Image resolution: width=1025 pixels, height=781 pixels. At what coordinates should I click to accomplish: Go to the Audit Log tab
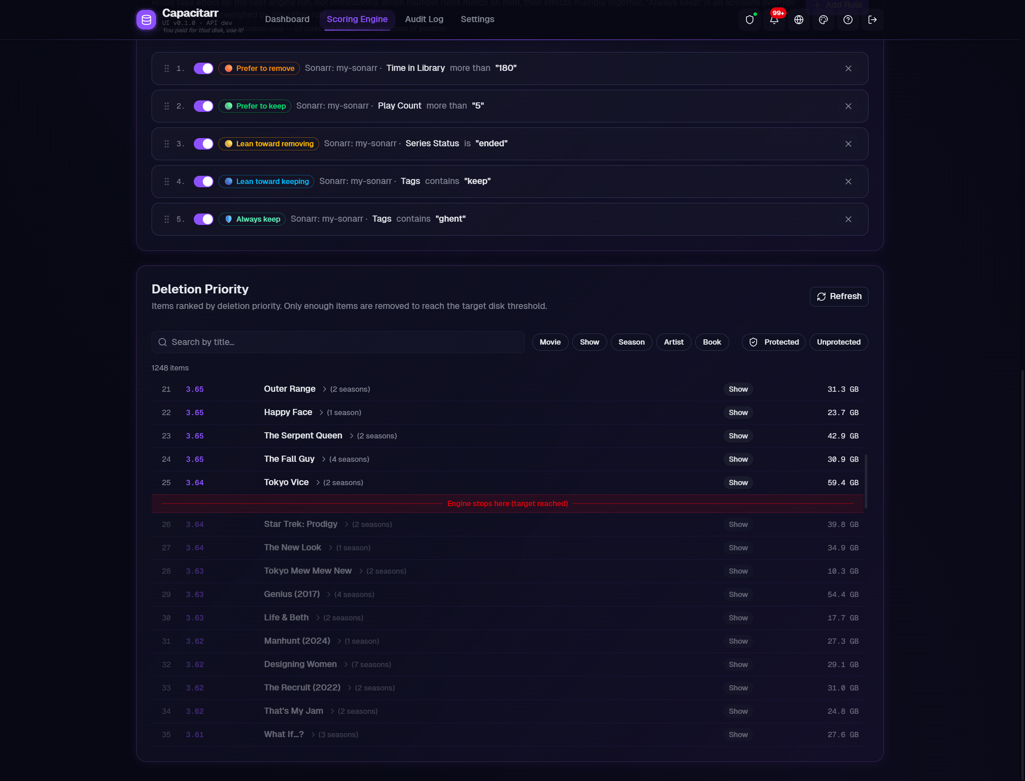coord(424,20)
